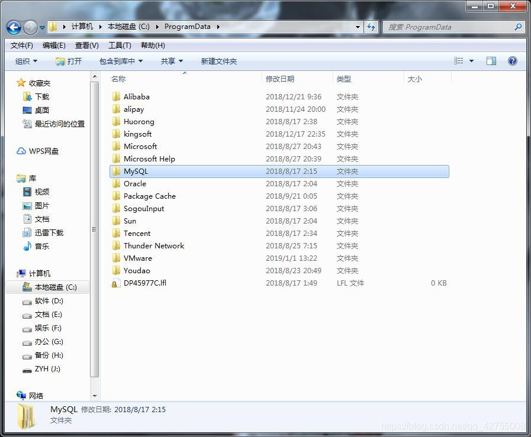Click the refresh button next to address bar

coord(371,27)
